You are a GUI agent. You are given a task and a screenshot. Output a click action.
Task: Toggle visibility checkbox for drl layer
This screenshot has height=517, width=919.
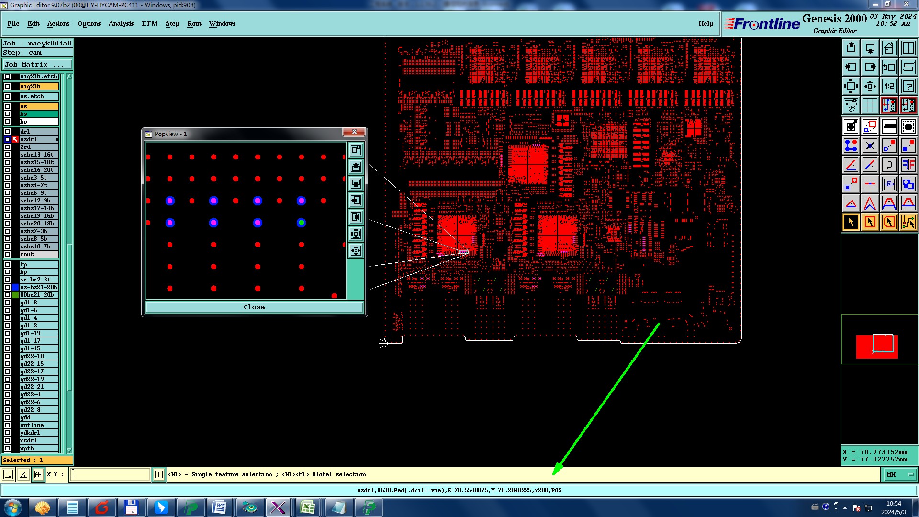pyautogui.click(x=8, y=132)
